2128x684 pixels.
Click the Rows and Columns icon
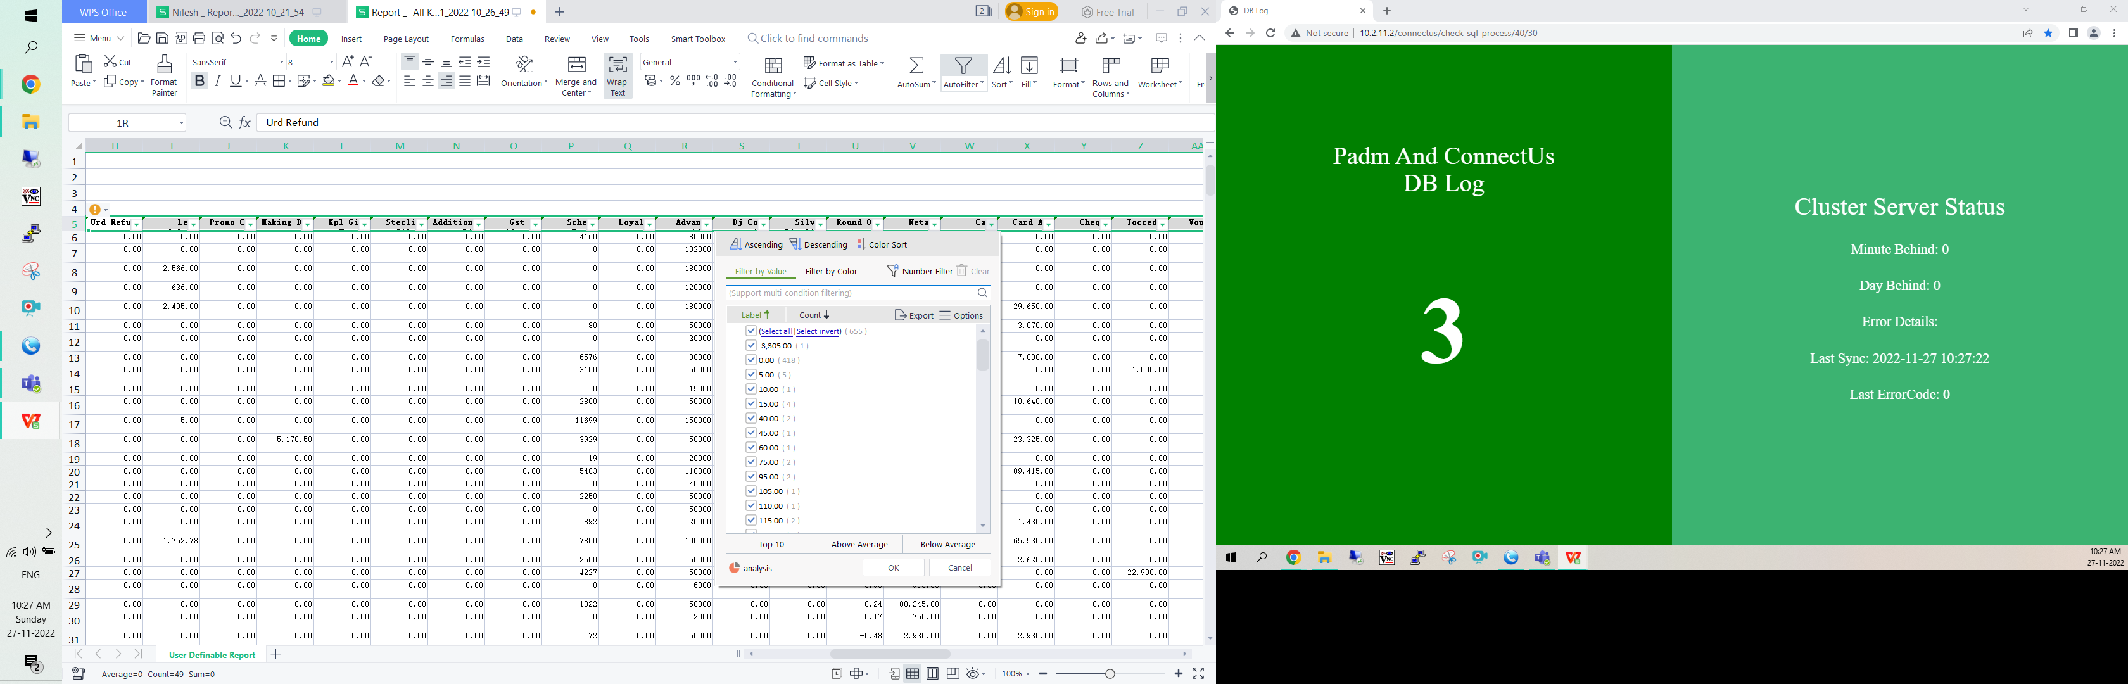click(x=1111, y=65)
